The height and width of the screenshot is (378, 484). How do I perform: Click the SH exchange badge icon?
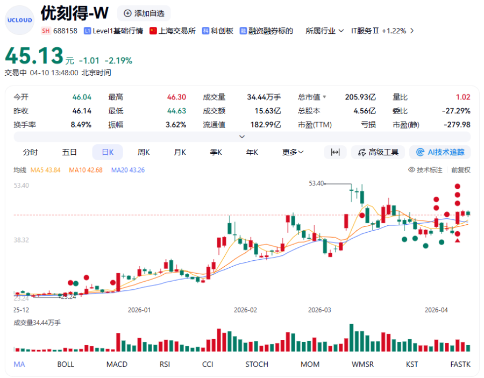[x=46, y=31]
